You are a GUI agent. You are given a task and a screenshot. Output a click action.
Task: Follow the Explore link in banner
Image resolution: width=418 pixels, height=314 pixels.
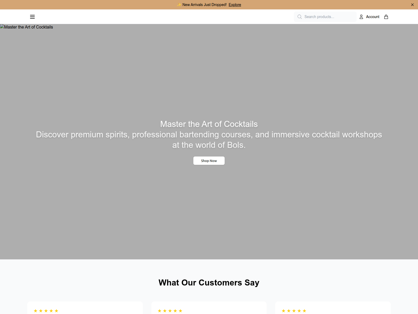coord(235,5)
